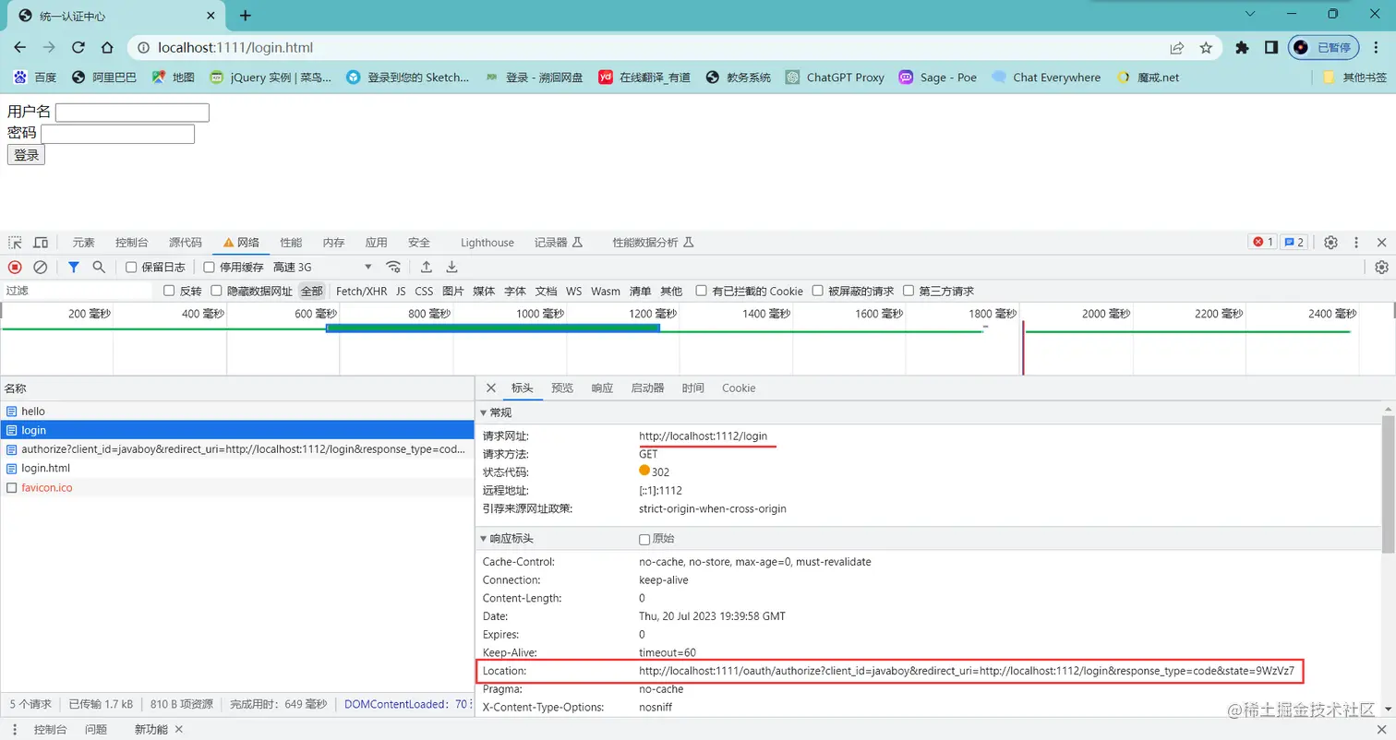Open the 预览 tab of the request
1396x740 pixels.
(562, 388)
